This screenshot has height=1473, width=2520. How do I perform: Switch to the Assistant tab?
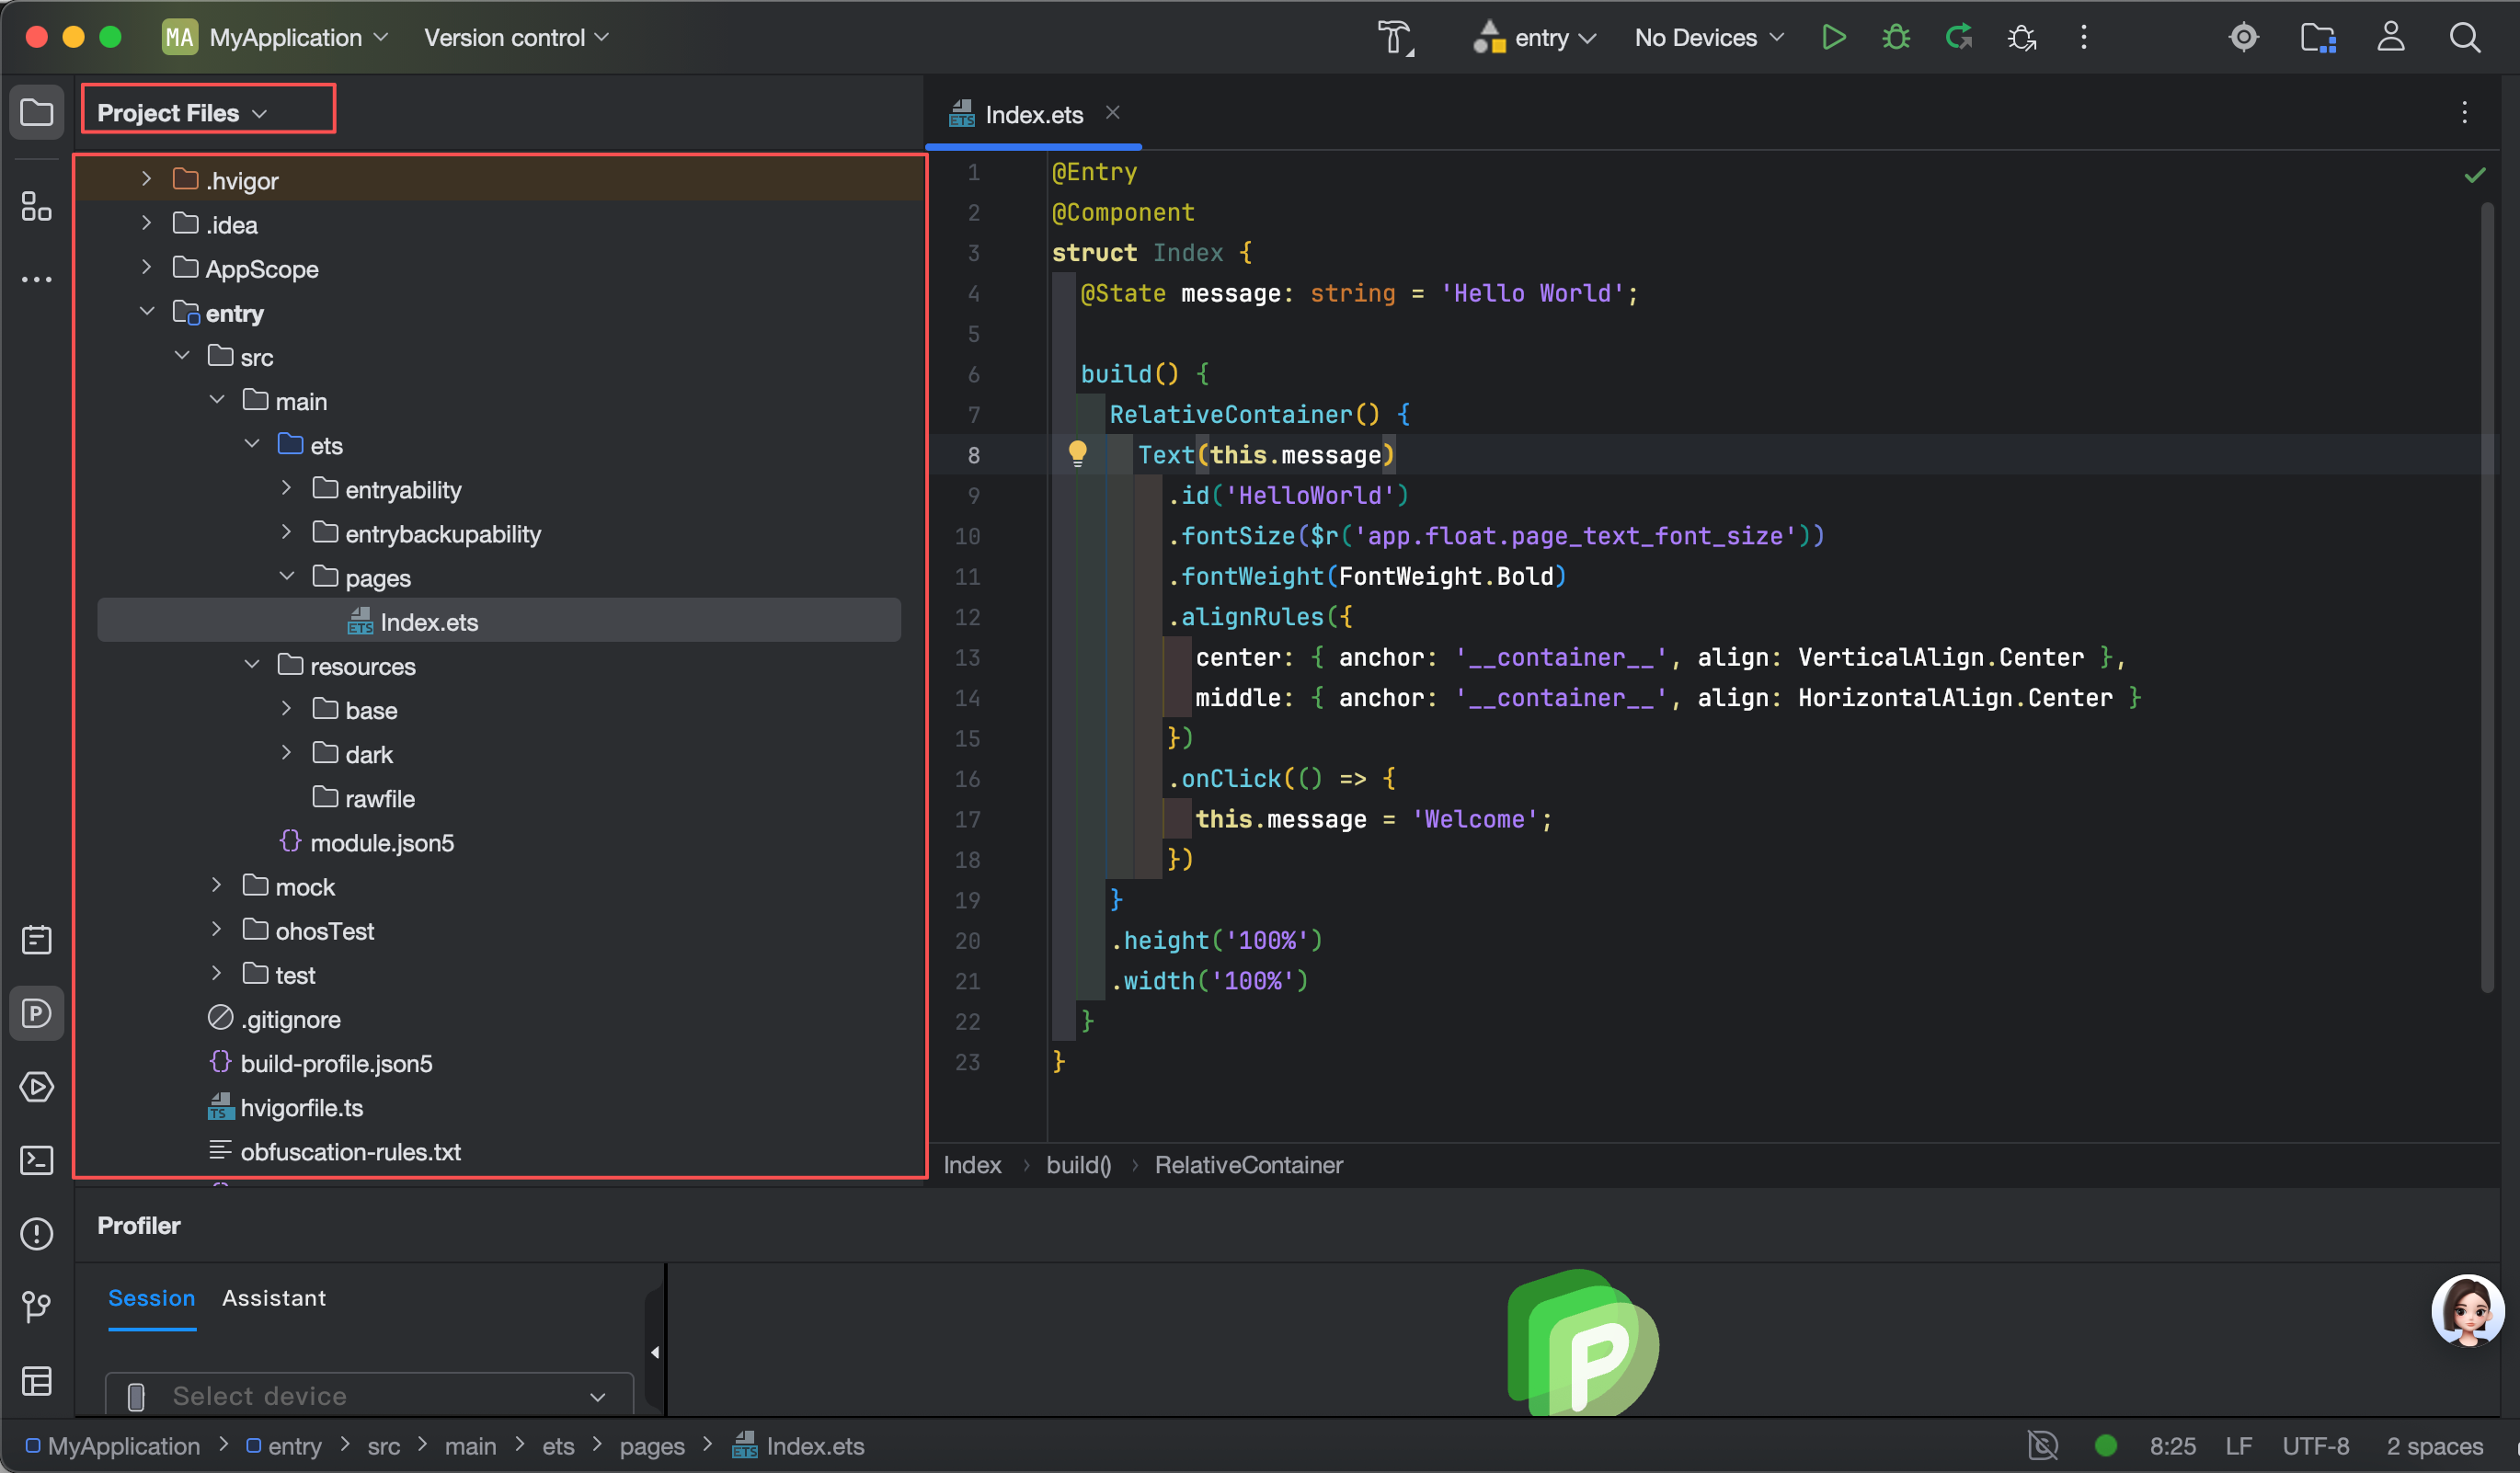click(273, 1298)
